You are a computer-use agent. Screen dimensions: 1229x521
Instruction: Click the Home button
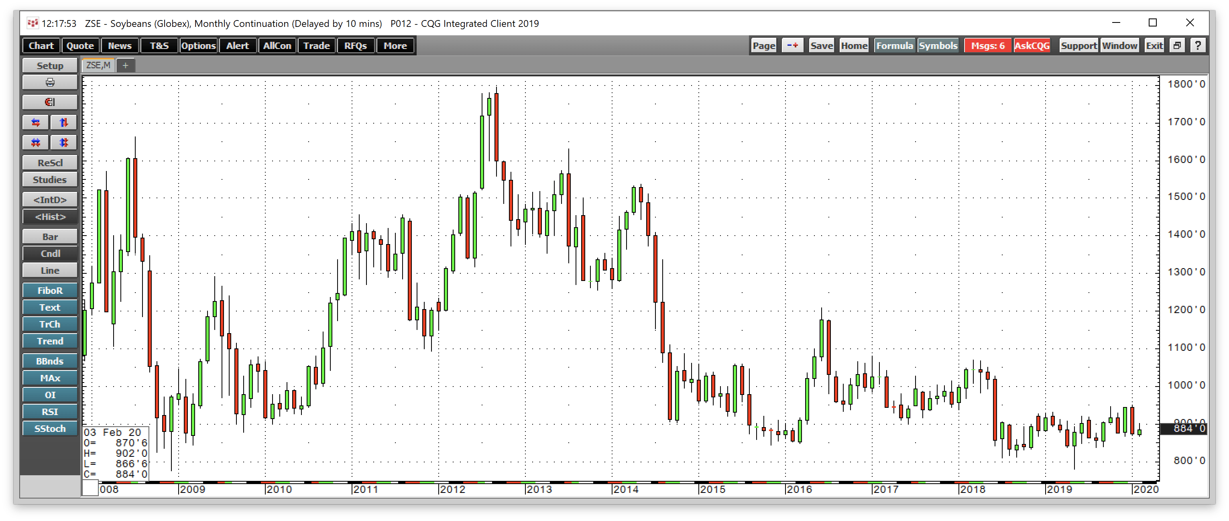(x=854, y=46)
